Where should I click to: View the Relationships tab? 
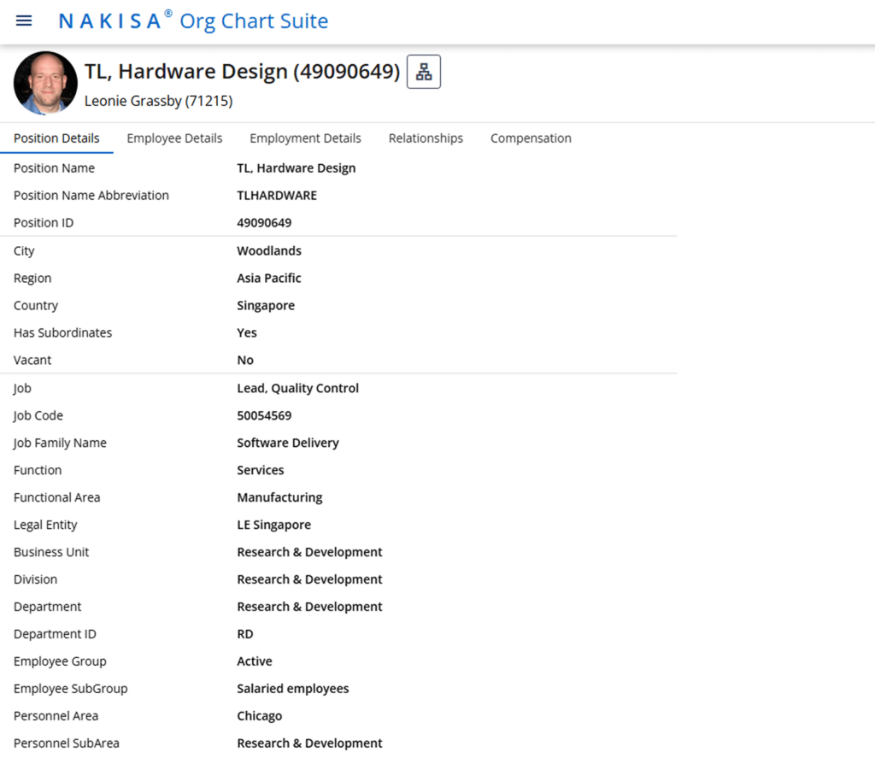pyautogui.click(x=426, y=138)
